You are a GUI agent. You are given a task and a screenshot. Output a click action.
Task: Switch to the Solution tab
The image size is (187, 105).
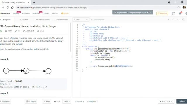coord(24,20)
